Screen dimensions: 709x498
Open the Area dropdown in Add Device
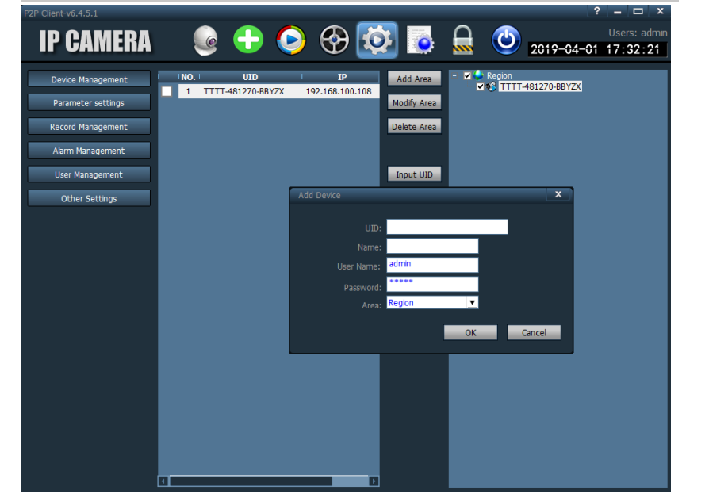pyautogui.click(x=472, y=303)
